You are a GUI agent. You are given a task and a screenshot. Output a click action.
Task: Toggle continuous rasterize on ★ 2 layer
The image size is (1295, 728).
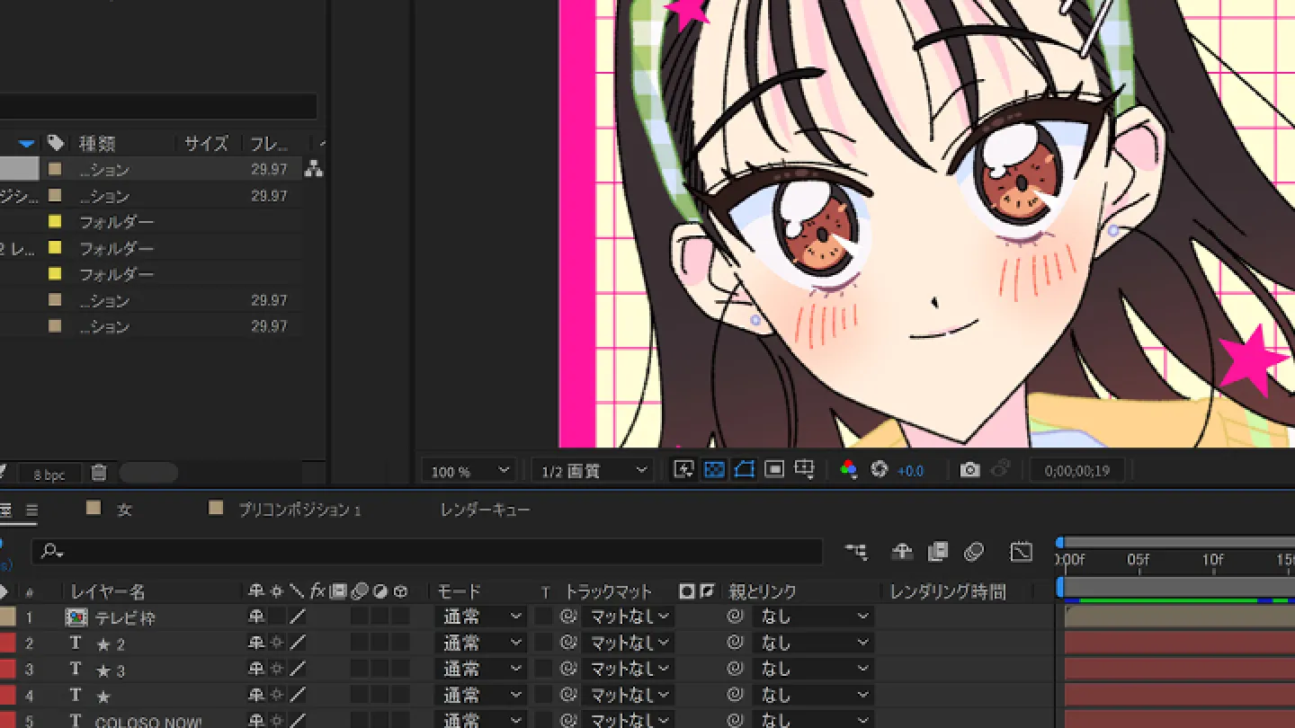point(277,644)
